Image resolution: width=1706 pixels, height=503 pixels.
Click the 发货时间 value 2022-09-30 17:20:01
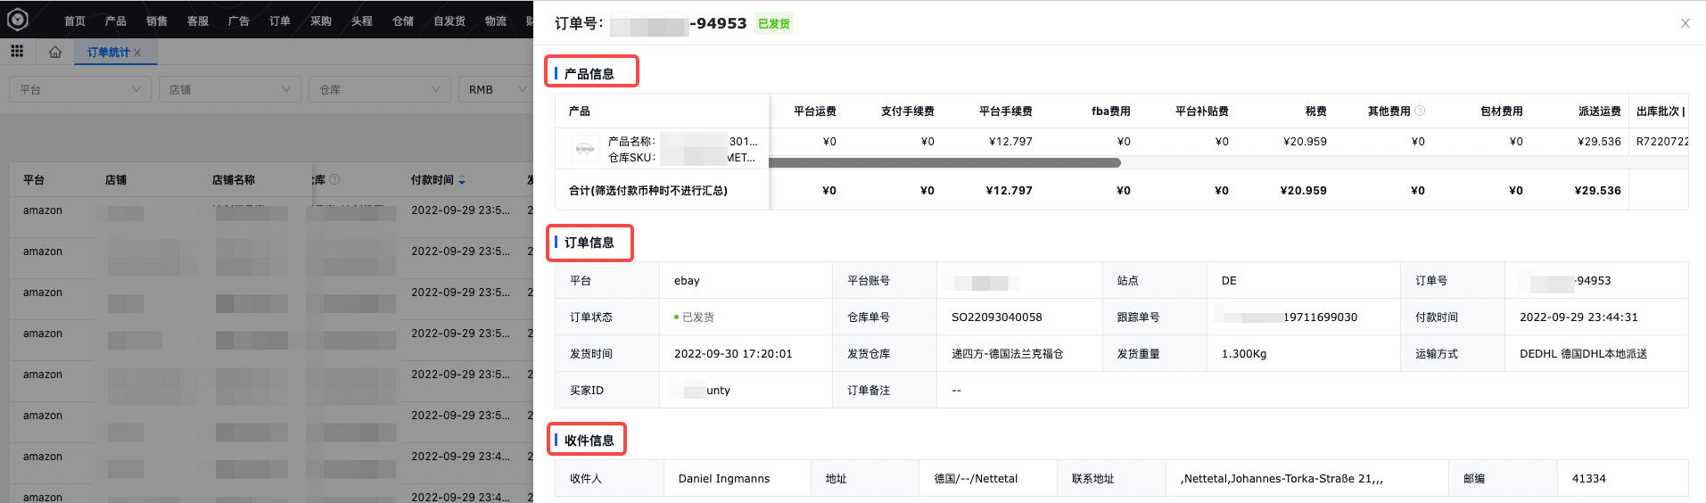tap(733, 354)
